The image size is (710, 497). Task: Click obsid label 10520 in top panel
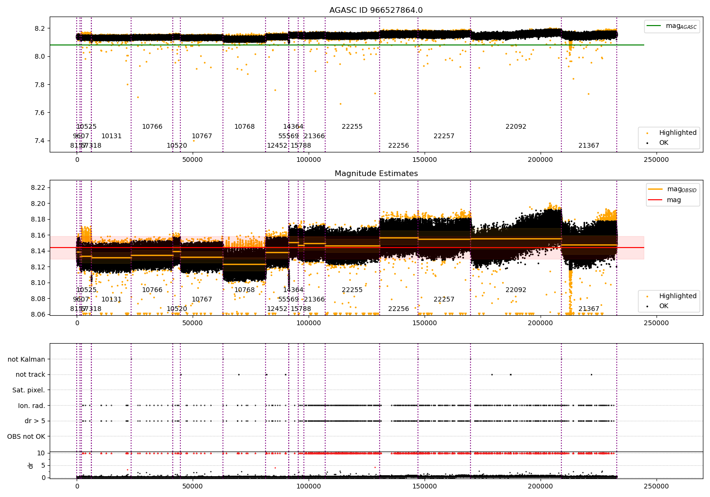pyautogui.click(x=177, y=146)
